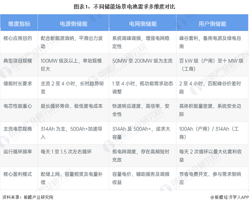Select the 电源侧储能 column header
Image resolution: width=249 pixels, height=204 pixels.
coord(73,24)
